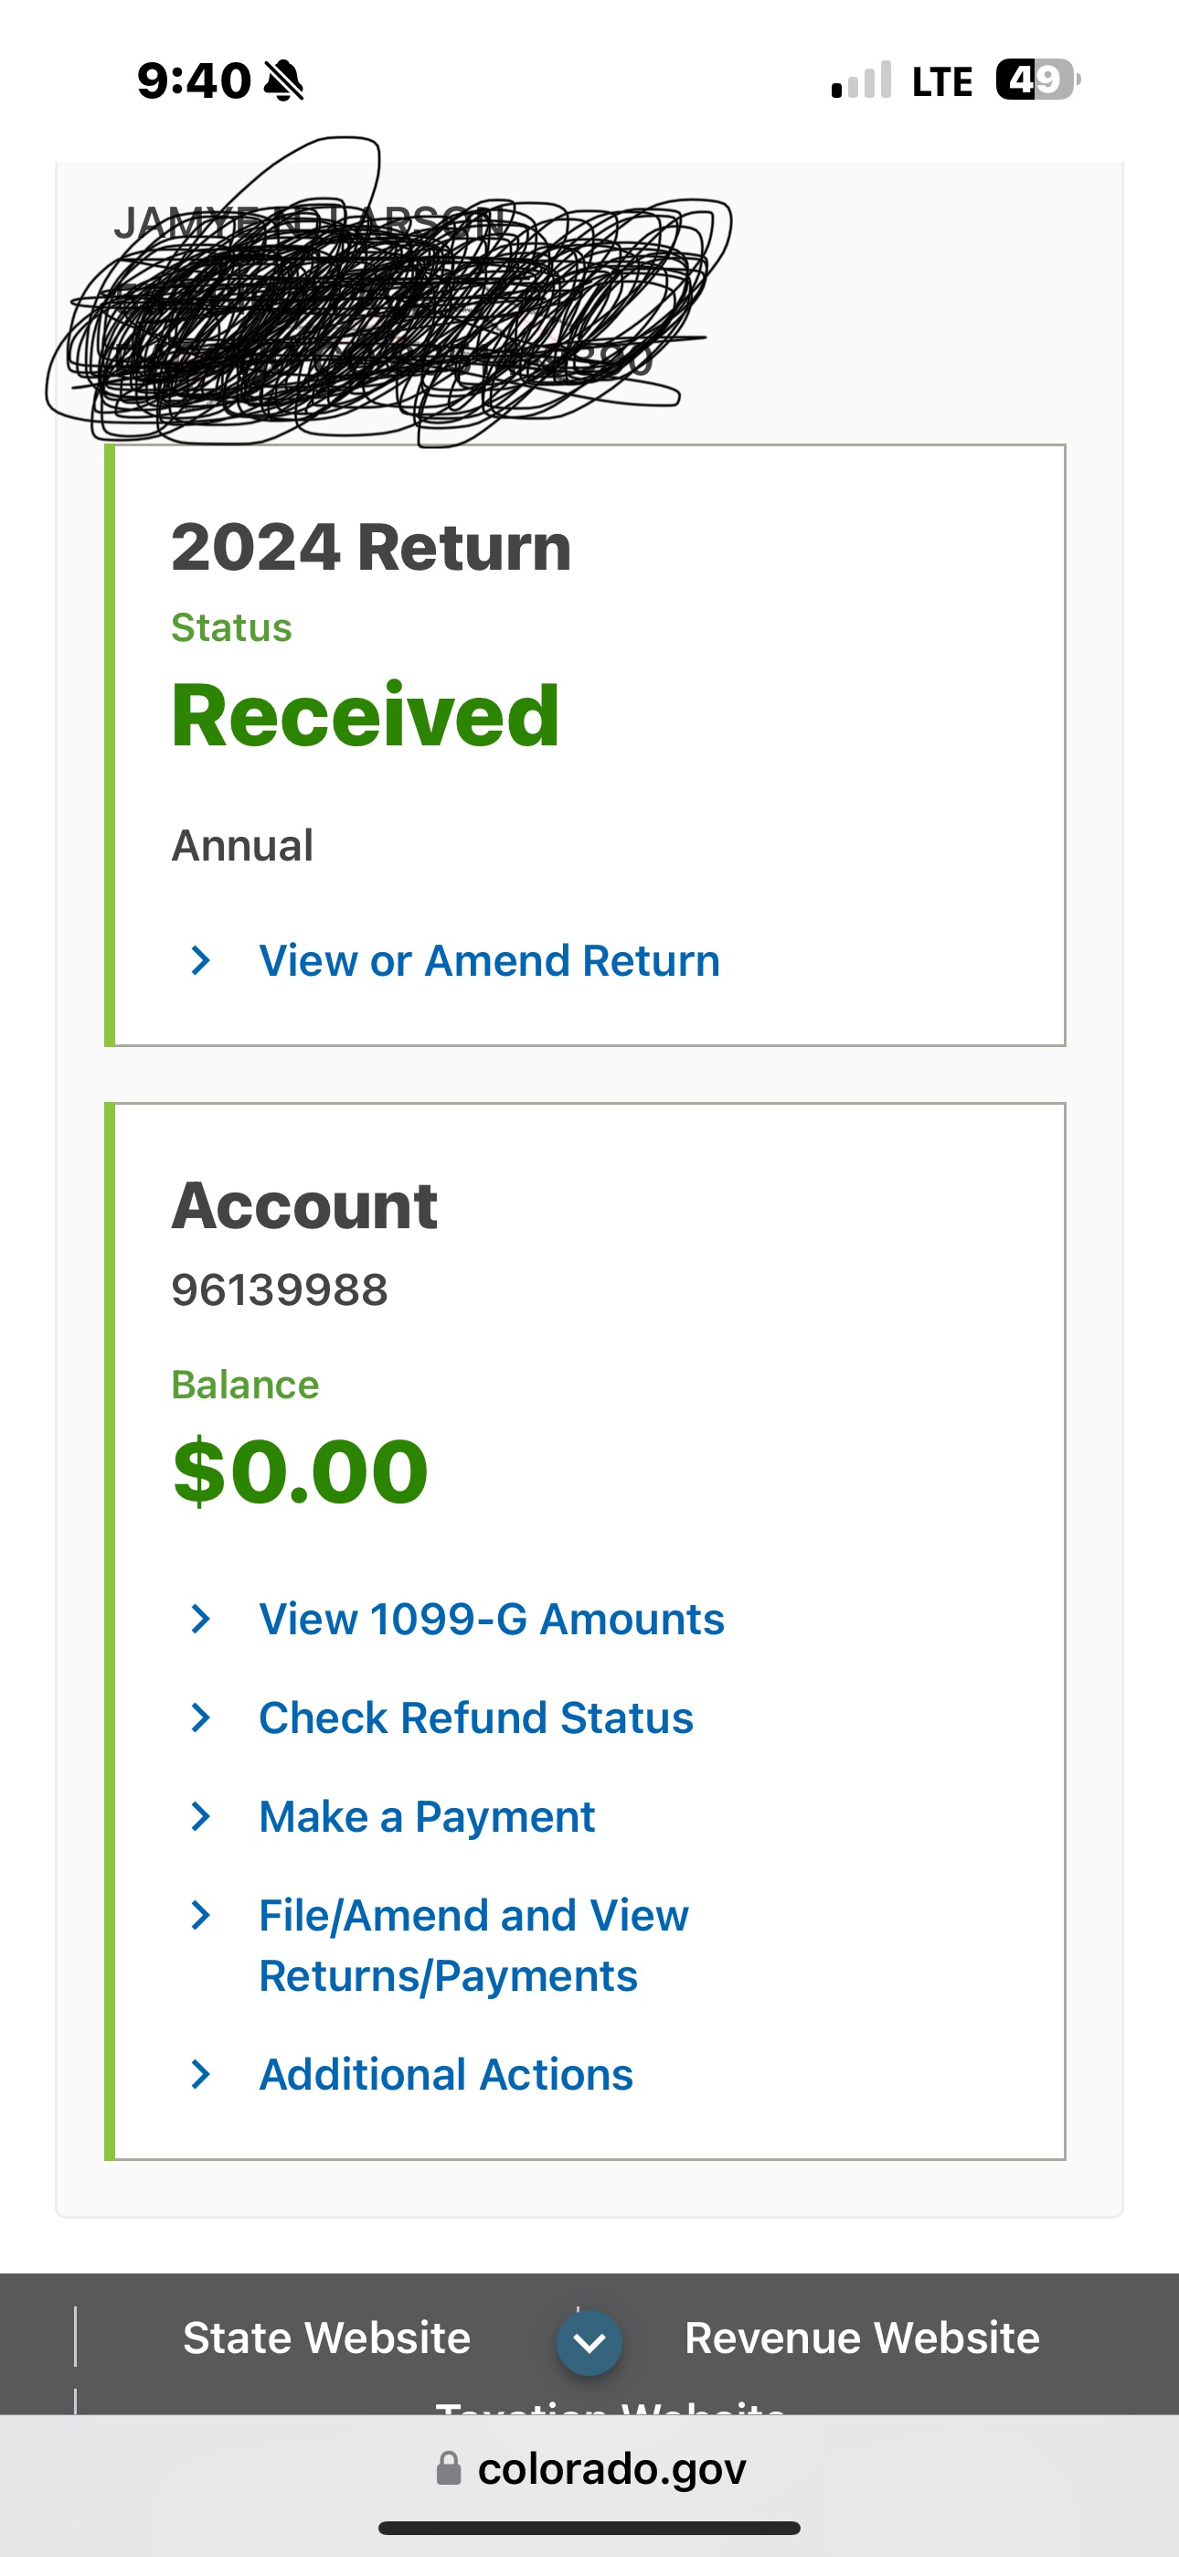
Task: Open View 1099-G Amounts
Action: click(490, 1619)
